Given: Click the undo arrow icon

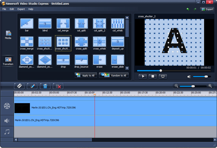Looking at the screenshot, I should (188, 9).
